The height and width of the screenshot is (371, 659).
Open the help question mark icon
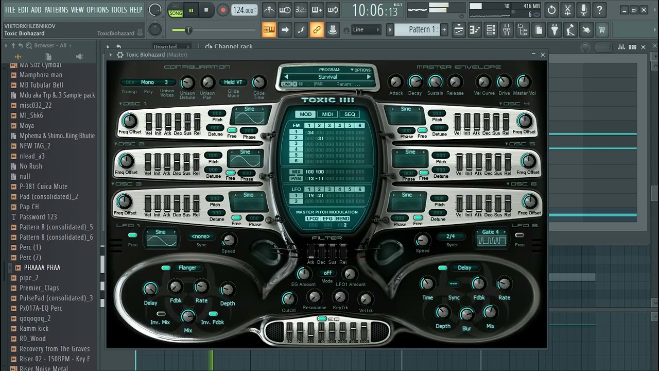[599, 10]
